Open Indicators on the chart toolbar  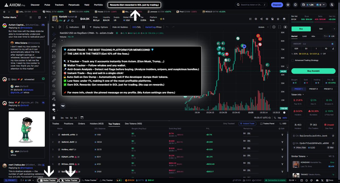coord(72,27)
